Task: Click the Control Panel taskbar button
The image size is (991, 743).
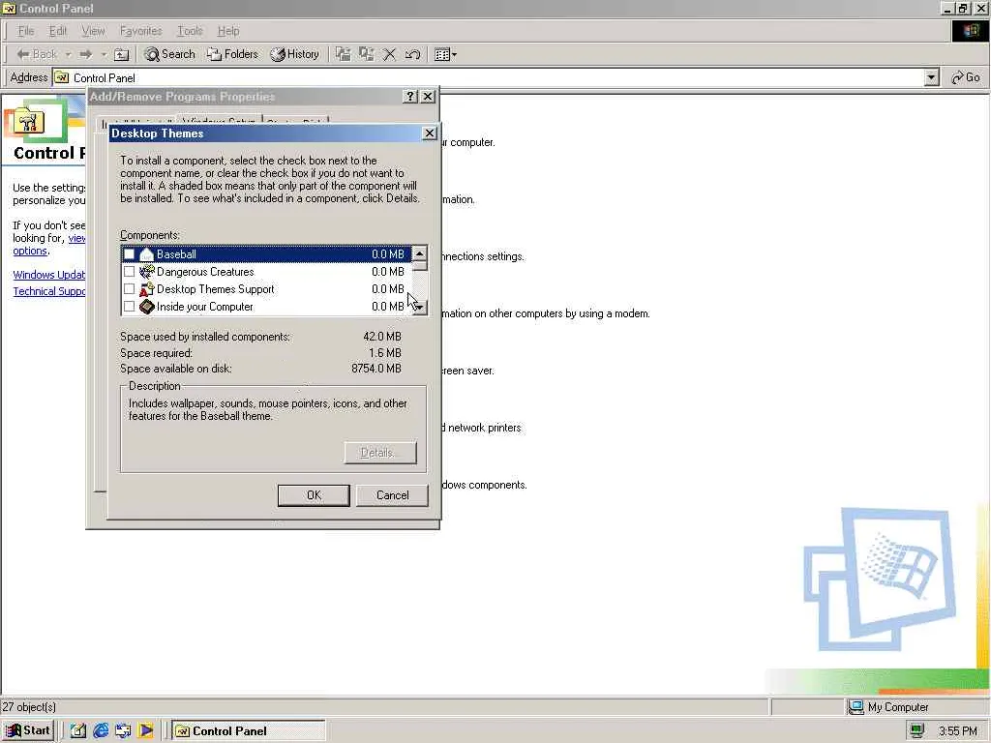Action: click(x=249, y=731)
